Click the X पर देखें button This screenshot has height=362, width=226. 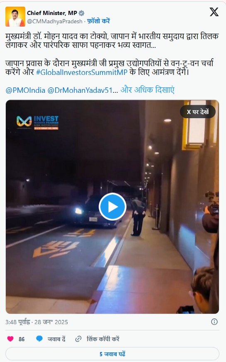(x=198, y=112)
